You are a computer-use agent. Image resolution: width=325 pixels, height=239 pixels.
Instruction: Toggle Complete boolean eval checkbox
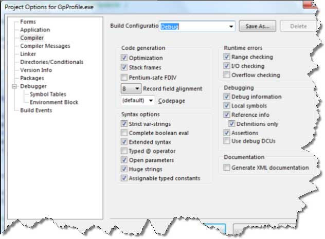click(x=124, y=133)
